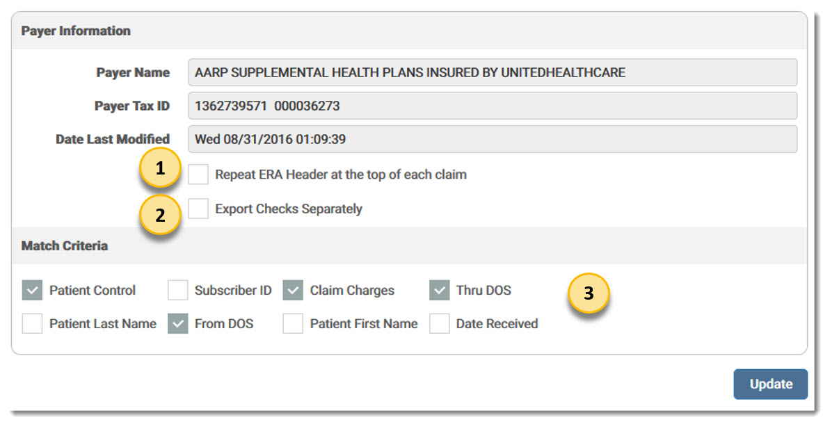Disable the Claim Charges checkbox
Image resolution: width=823 pixels, height=422 pixels.
click(x=292, y=290)
